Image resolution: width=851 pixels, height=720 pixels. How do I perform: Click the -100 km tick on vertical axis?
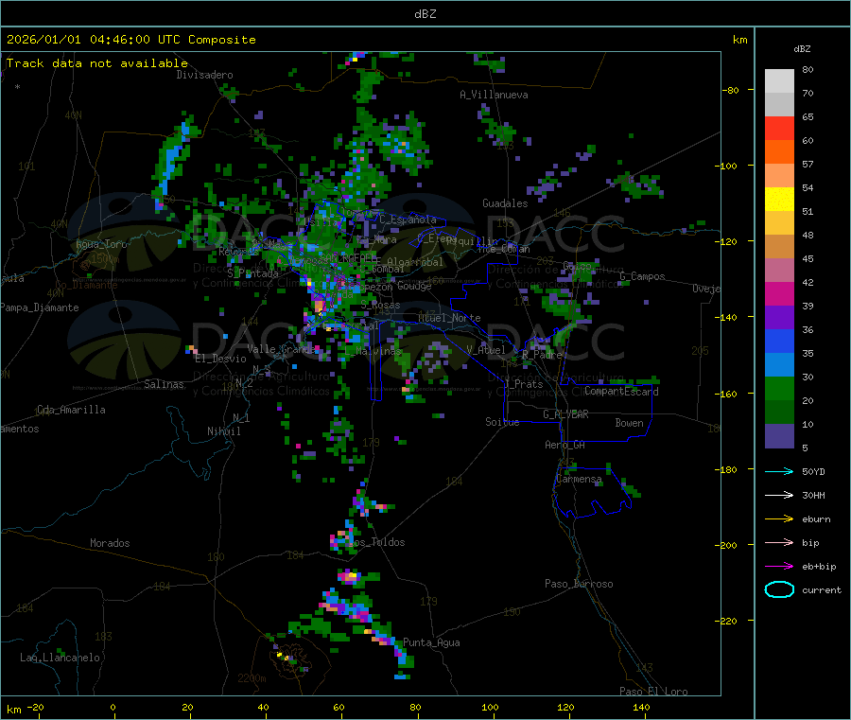(x=726, y=166)
